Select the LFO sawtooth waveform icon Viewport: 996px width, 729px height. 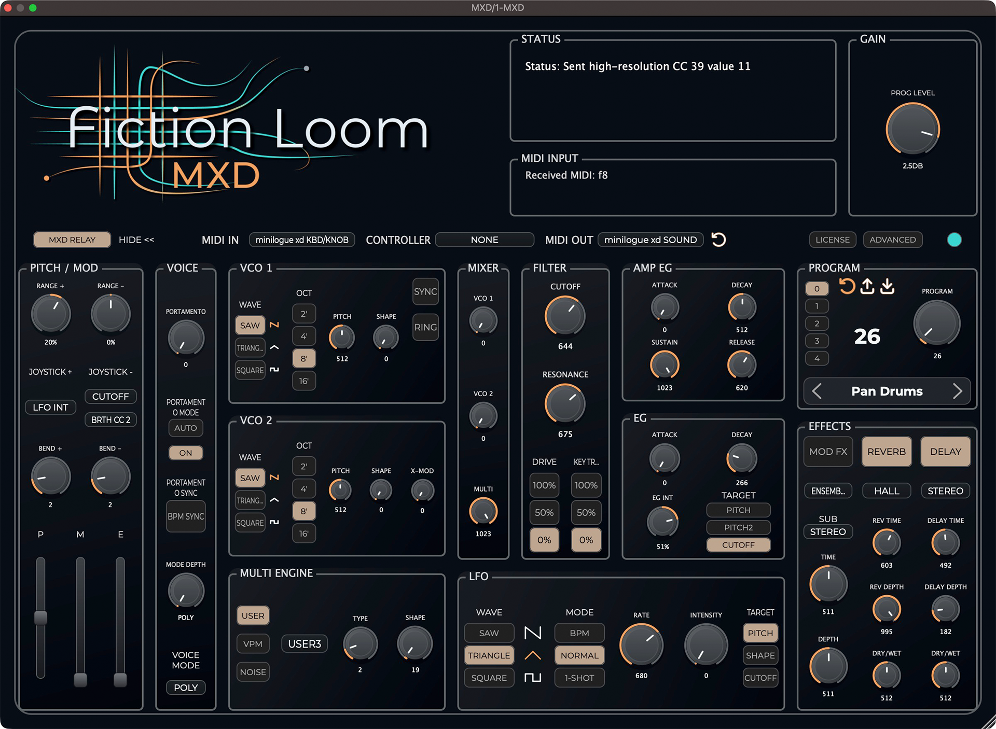[533, 633]
